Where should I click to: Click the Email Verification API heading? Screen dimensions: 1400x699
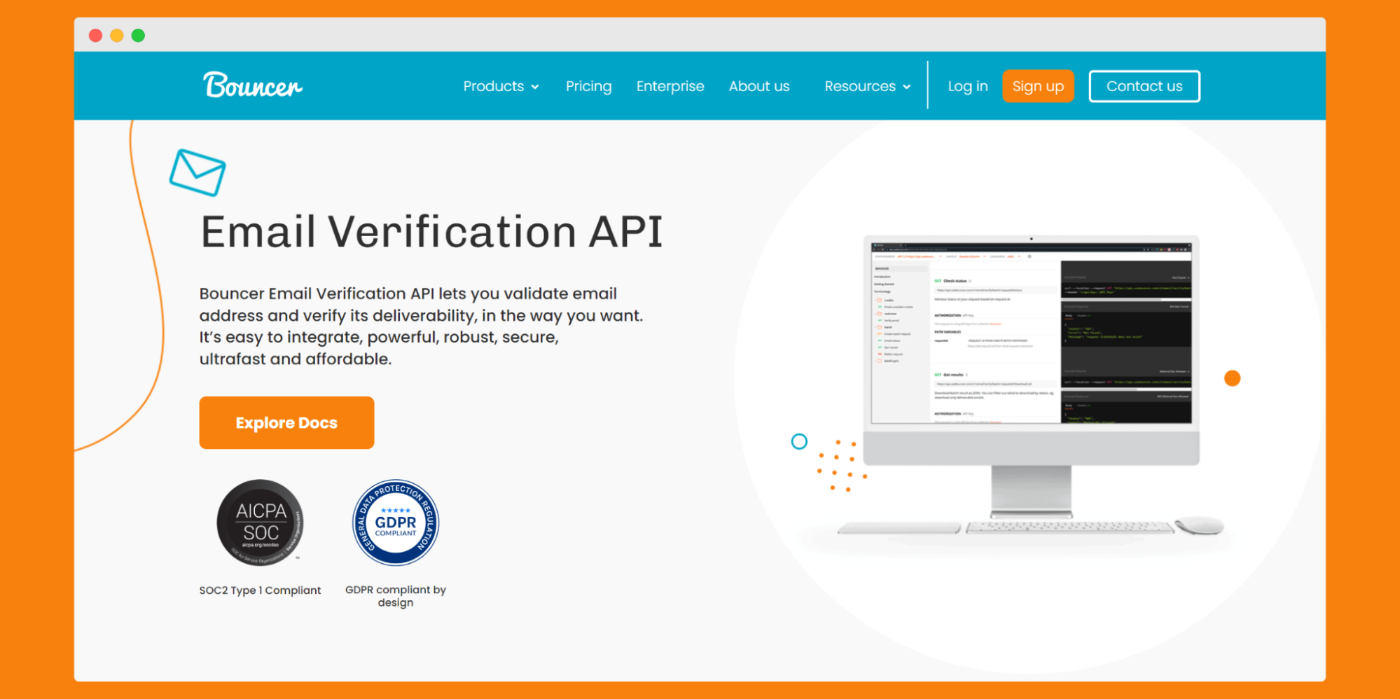431,232
